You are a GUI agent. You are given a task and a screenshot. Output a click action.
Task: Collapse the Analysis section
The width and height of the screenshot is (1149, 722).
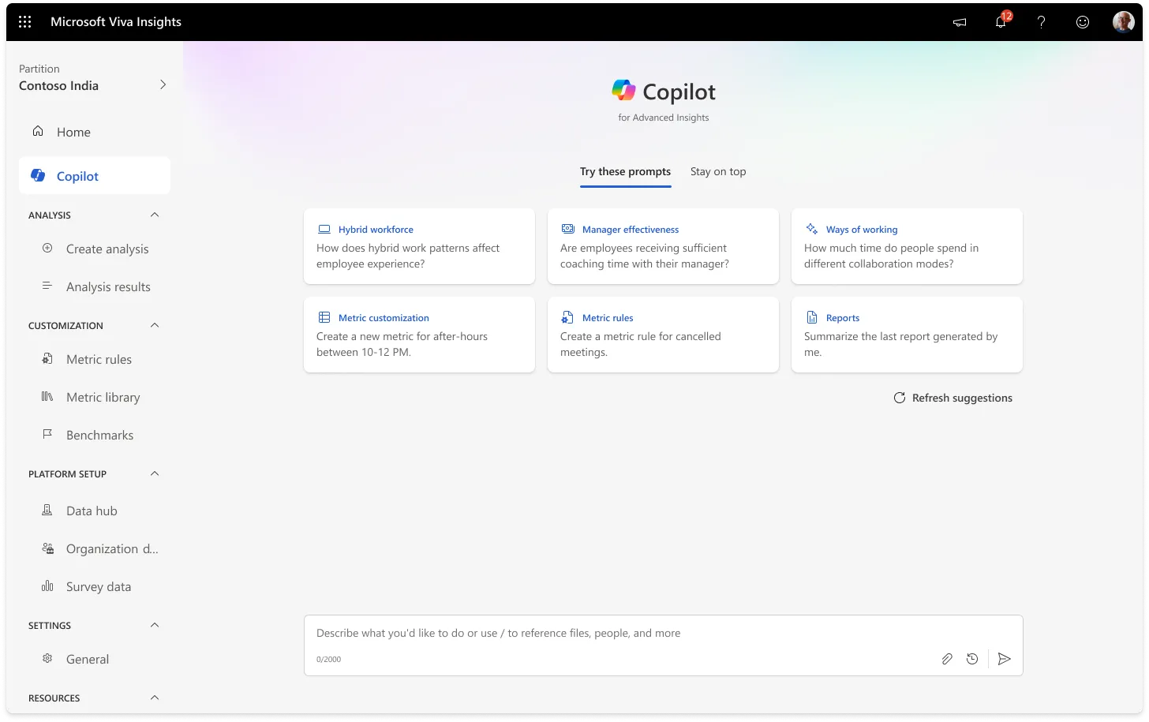[155, 215]
